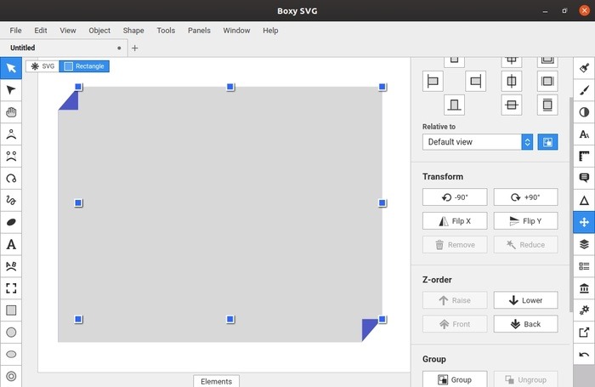595x387 pixels.
Task: Select the Rectangle breadcrumb item
Action: (84, 66)
